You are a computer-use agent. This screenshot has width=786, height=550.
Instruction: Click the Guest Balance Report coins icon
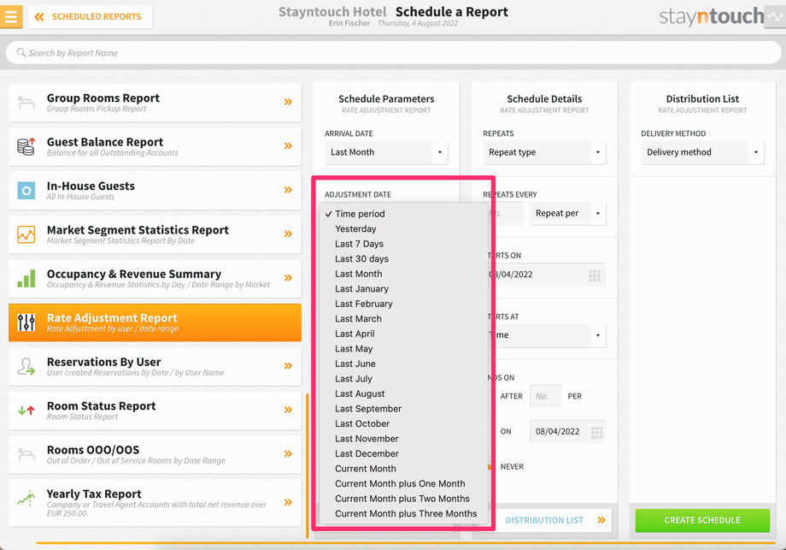26,146
